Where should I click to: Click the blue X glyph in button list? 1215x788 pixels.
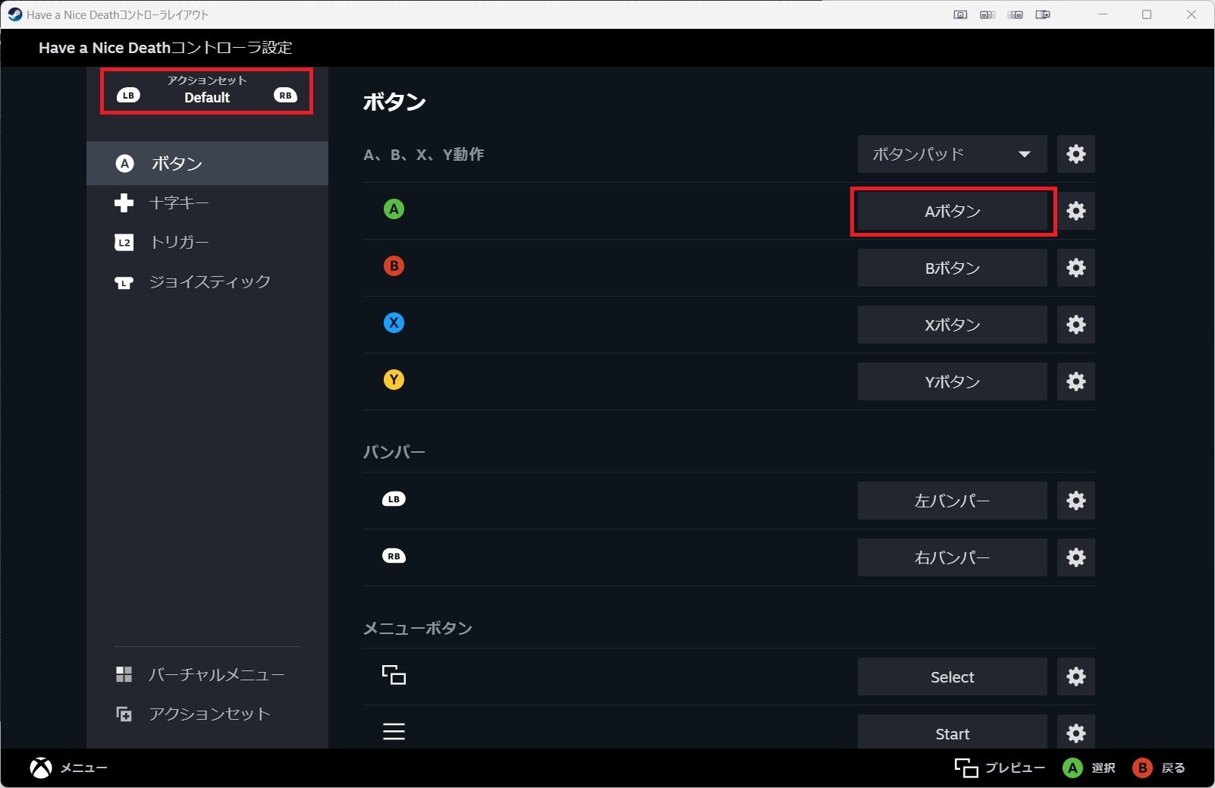coord(394,323)
